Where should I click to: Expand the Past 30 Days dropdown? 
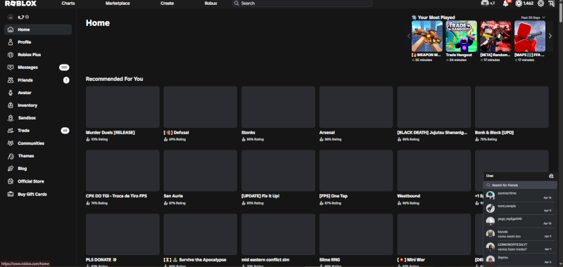click(x=533, y=18)
